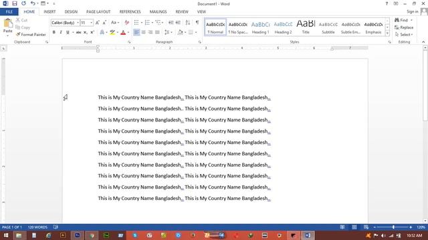The width and height of the screenshot is (428, 240).
Task: Grow font size with A-up icon
Action: 98,23
